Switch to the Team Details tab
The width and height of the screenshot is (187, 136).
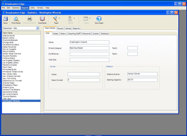point(50,28)
